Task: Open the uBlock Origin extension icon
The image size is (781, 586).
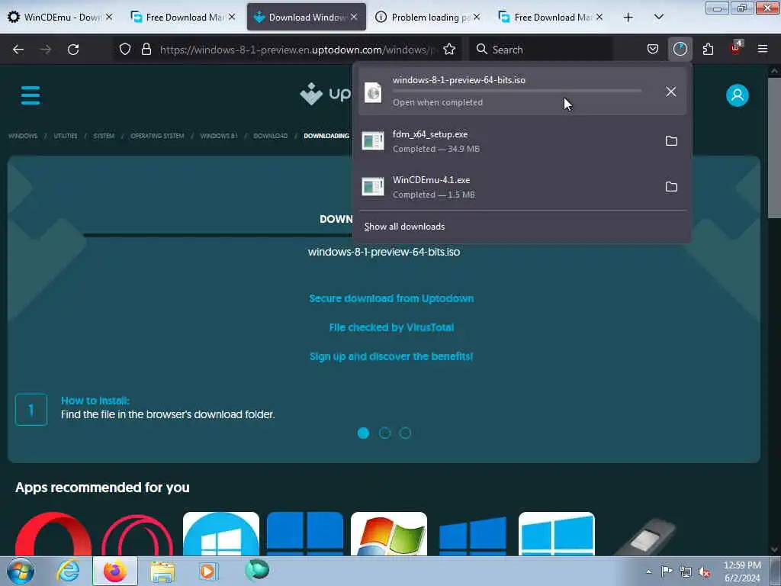Action: [x=735, y=48]
